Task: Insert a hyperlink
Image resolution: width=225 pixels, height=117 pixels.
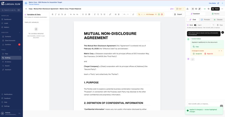Action: 110,14
